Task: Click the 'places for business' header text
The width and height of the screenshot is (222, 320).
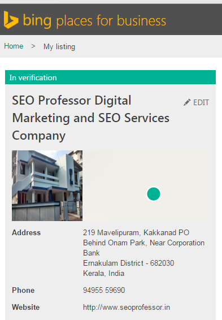Action: [x=111, y=21]
